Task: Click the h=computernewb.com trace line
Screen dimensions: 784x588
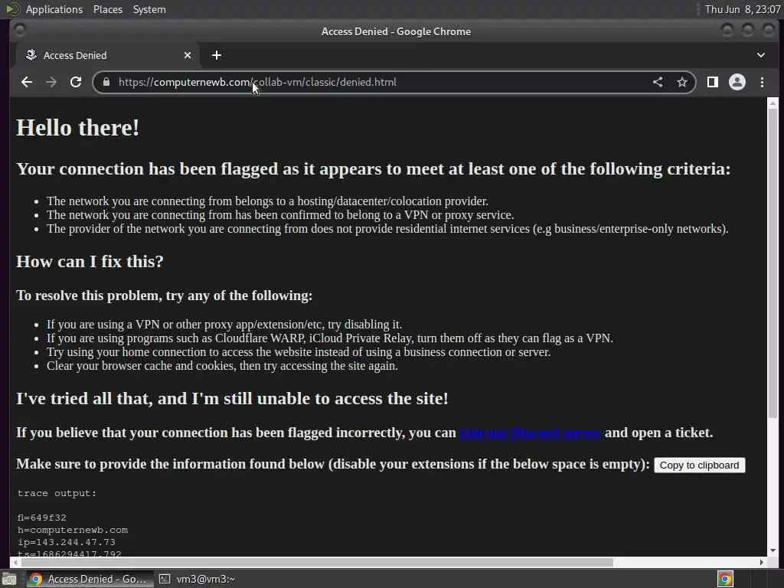Action: [x=73, y=530]
